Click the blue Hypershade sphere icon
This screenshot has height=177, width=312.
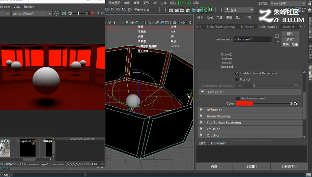click(194, 10)
